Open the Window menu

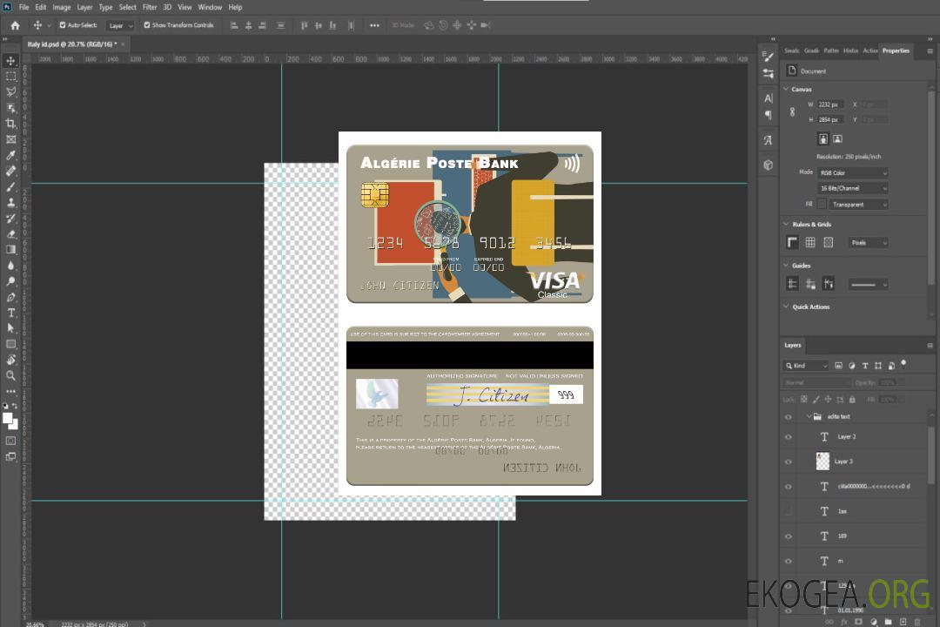210,7
